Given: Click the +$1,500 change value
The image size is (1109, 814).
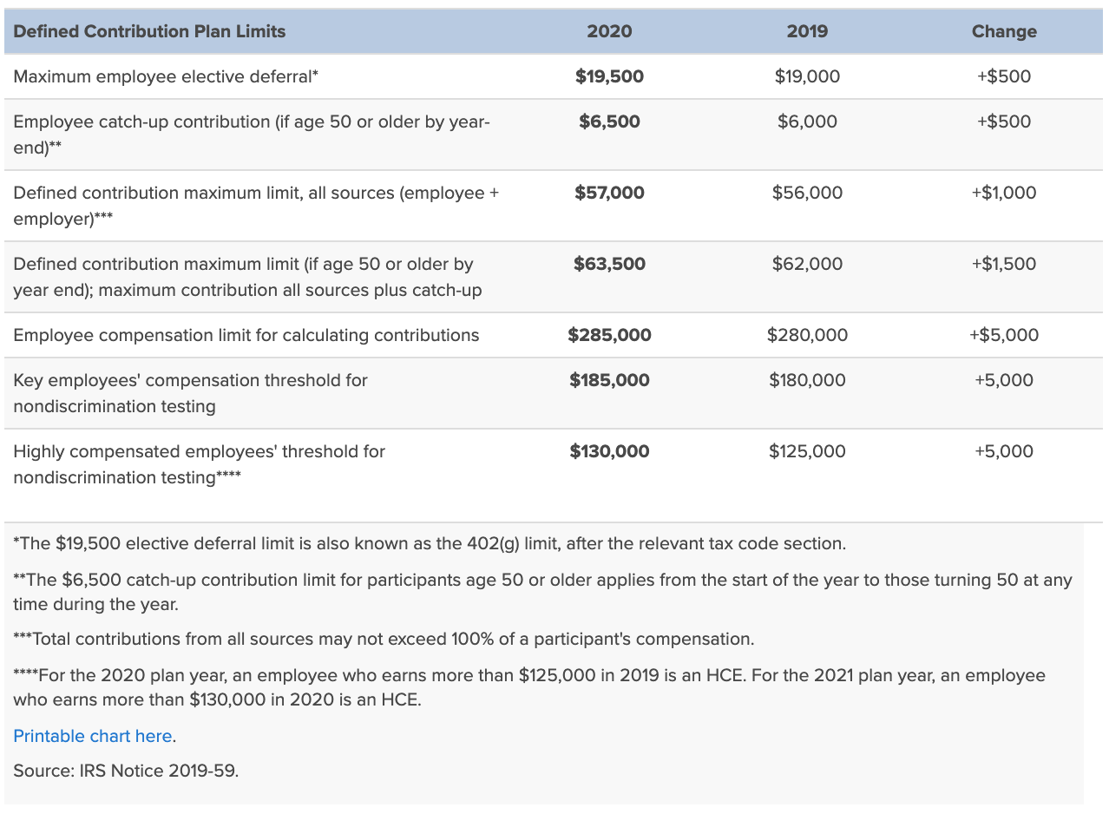Looking at the screenshot, I should coord(1004,264).
